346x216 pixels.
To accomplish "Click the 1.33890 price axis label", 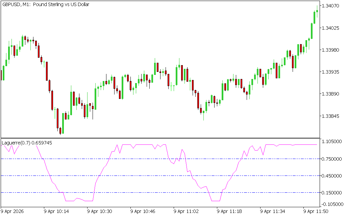I will tap(331, 94).
